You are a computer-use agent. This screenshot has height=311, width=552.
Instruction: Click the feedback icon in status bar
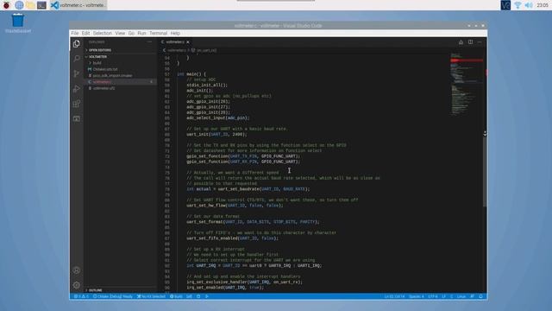point(472,296)
